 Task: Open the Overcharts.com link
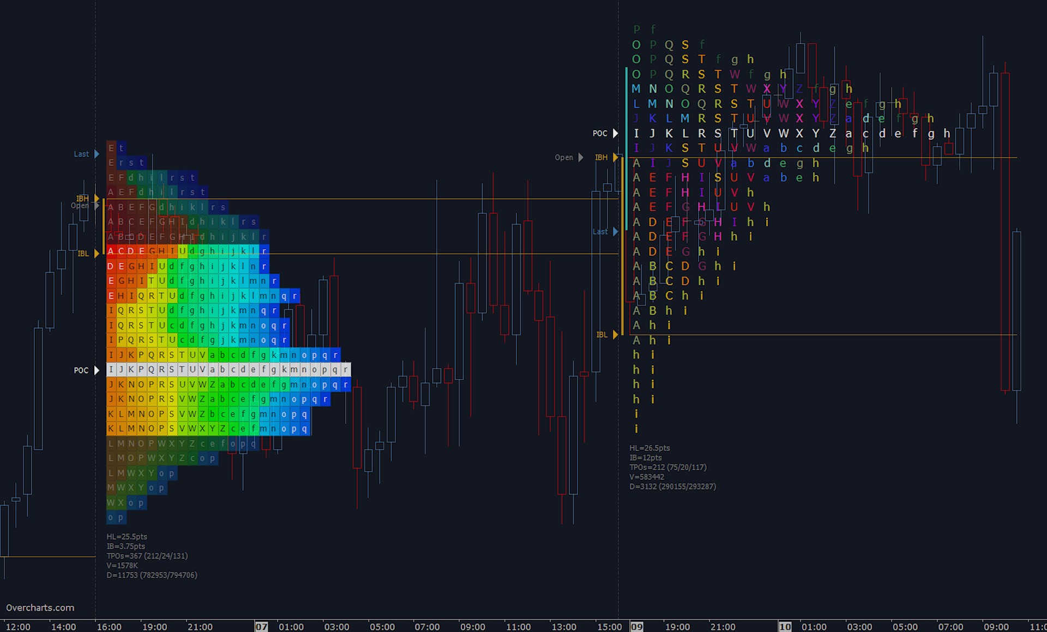point(39,607)
